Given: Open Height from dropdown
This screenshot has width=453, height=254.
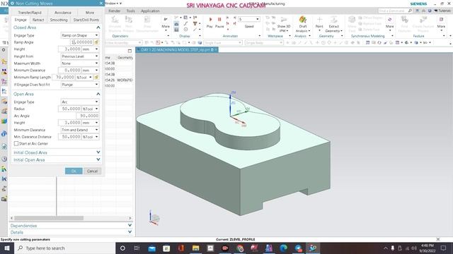Looking at the screenshot, I should coord(80,56).
